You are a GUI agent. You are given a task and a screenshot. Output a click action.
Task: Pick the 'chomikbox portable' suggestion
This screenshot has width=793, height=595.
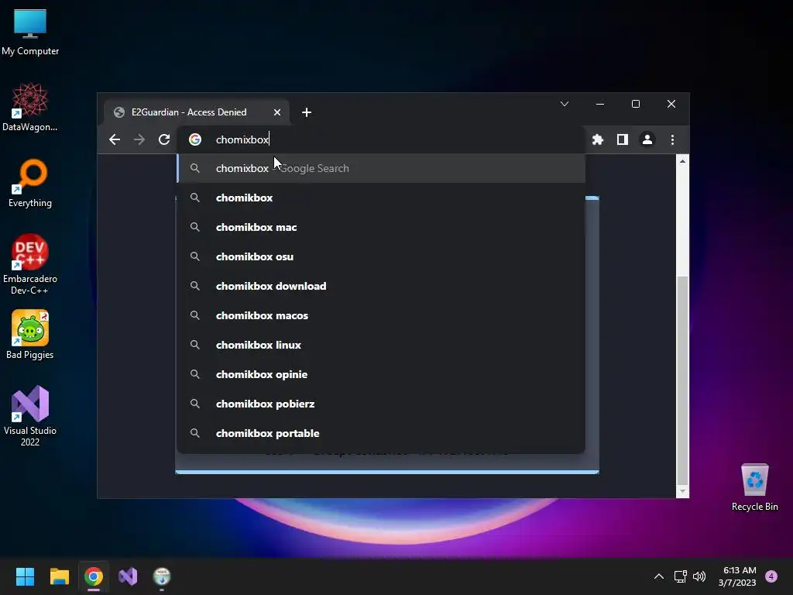[381, 433]
